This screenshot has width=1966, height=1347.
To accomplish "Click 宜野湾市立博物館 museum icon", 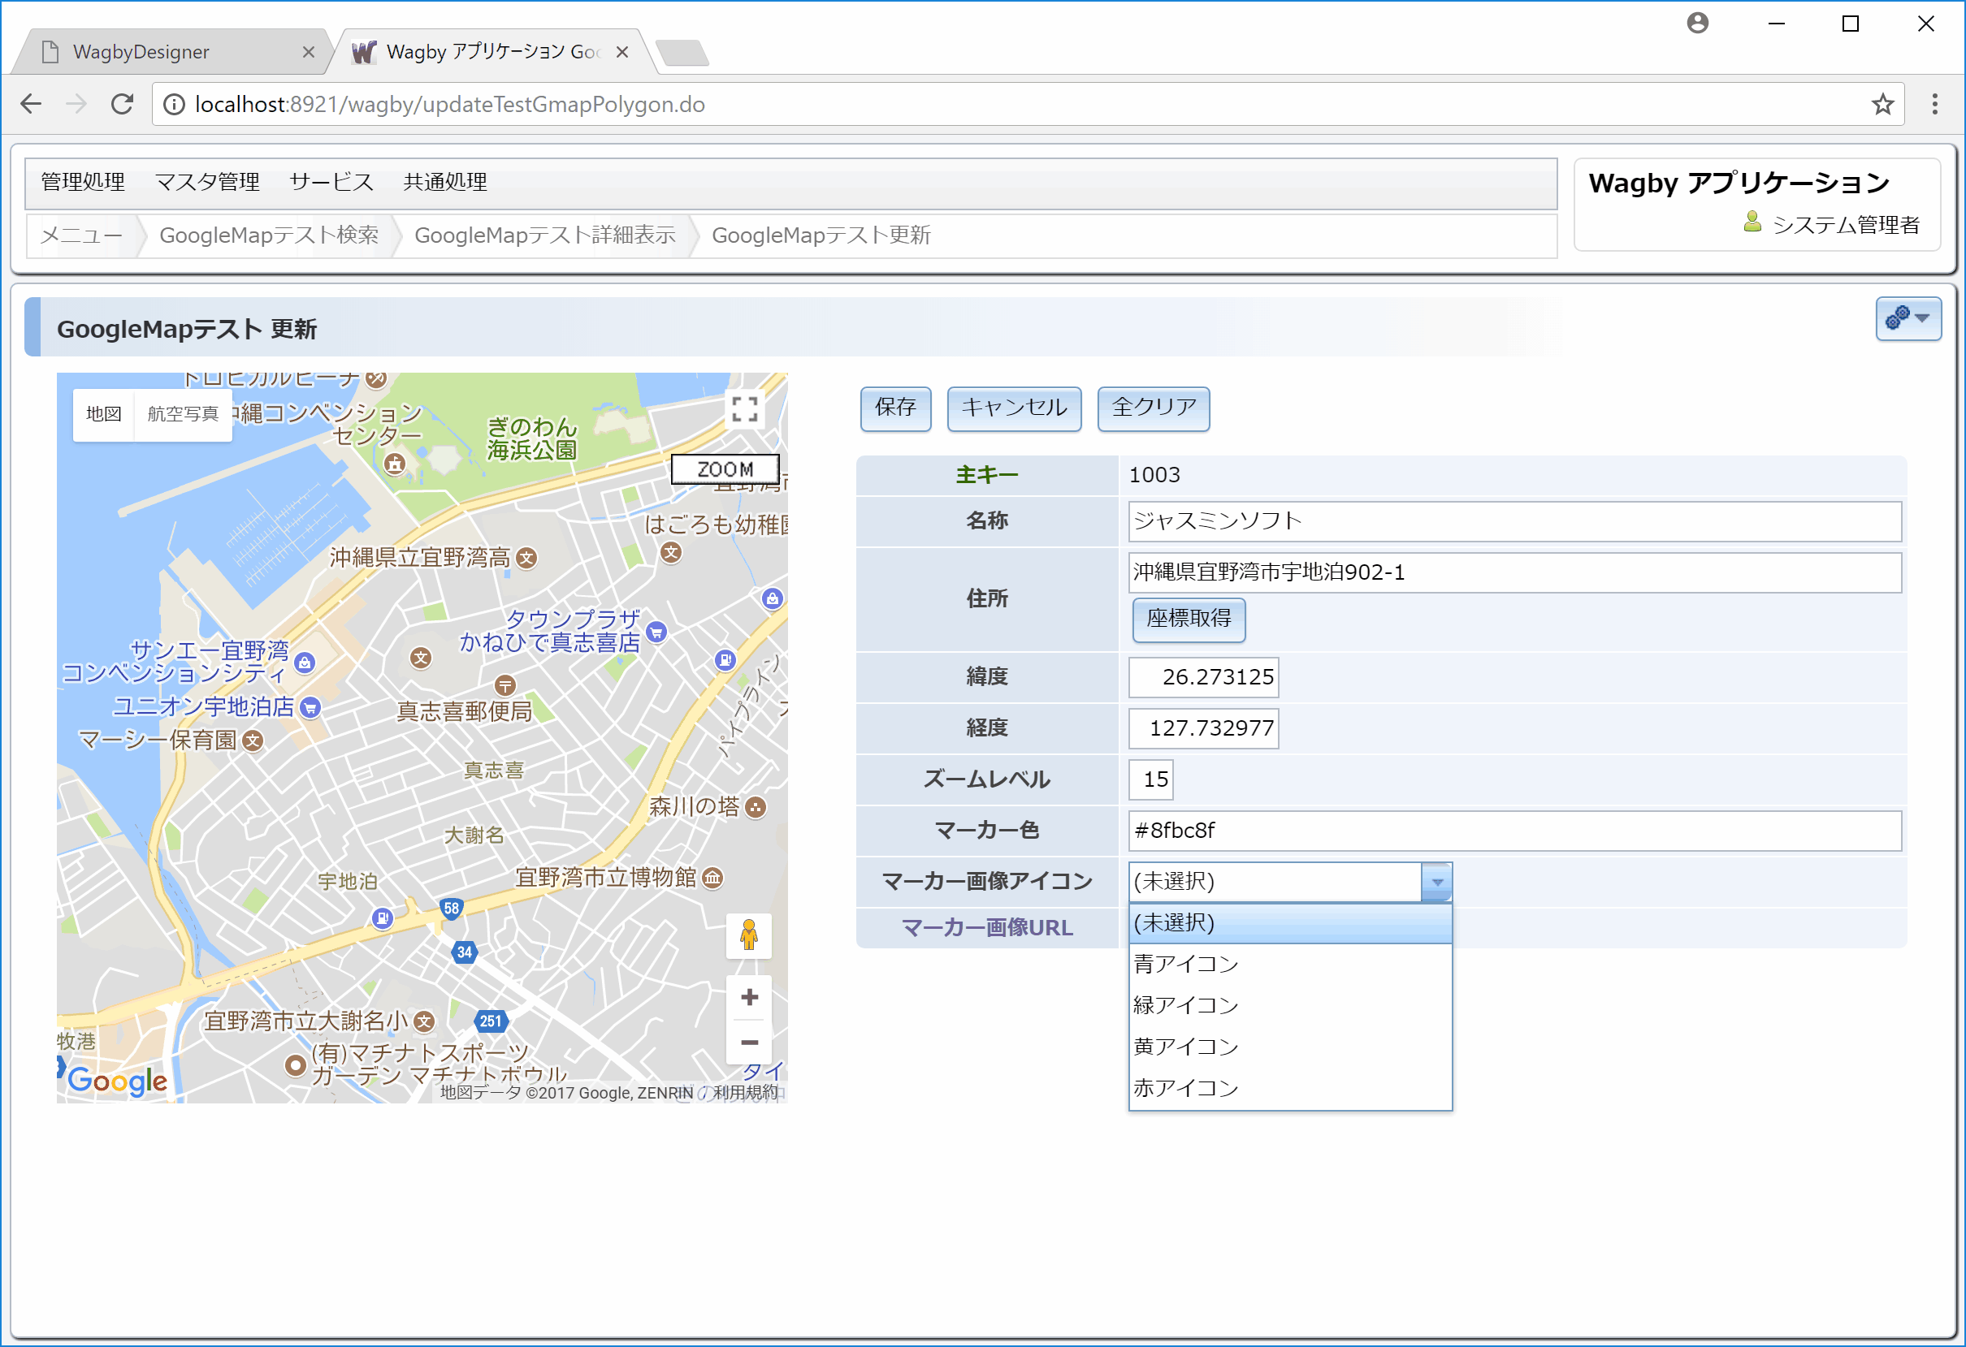I will [x=712, y=879].
